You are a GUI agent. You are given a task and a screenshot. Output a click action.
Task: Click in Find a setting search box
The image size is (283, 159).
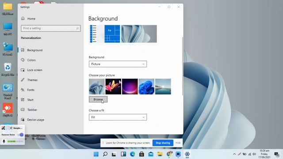pyautogui.click(x=50, y=28)
